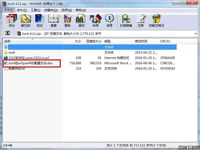Click the archive icon in address bar
Image resolution: width=200 pixels, height=150 pixels.
pyautogui.click(x=19, y=34)
